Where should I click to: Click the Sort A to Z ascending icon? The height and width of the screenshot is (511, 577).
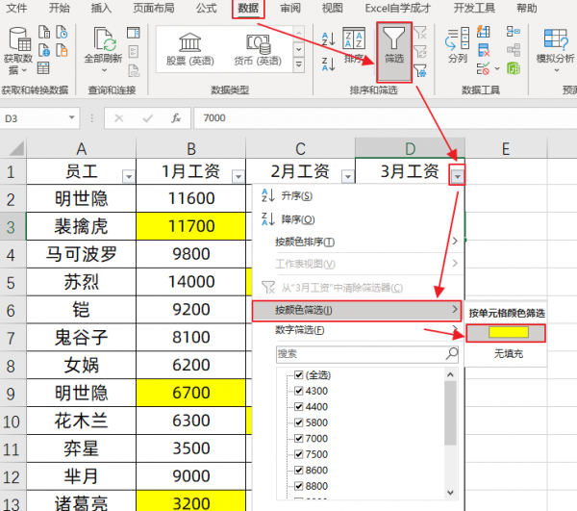click(x=328, y=39)
